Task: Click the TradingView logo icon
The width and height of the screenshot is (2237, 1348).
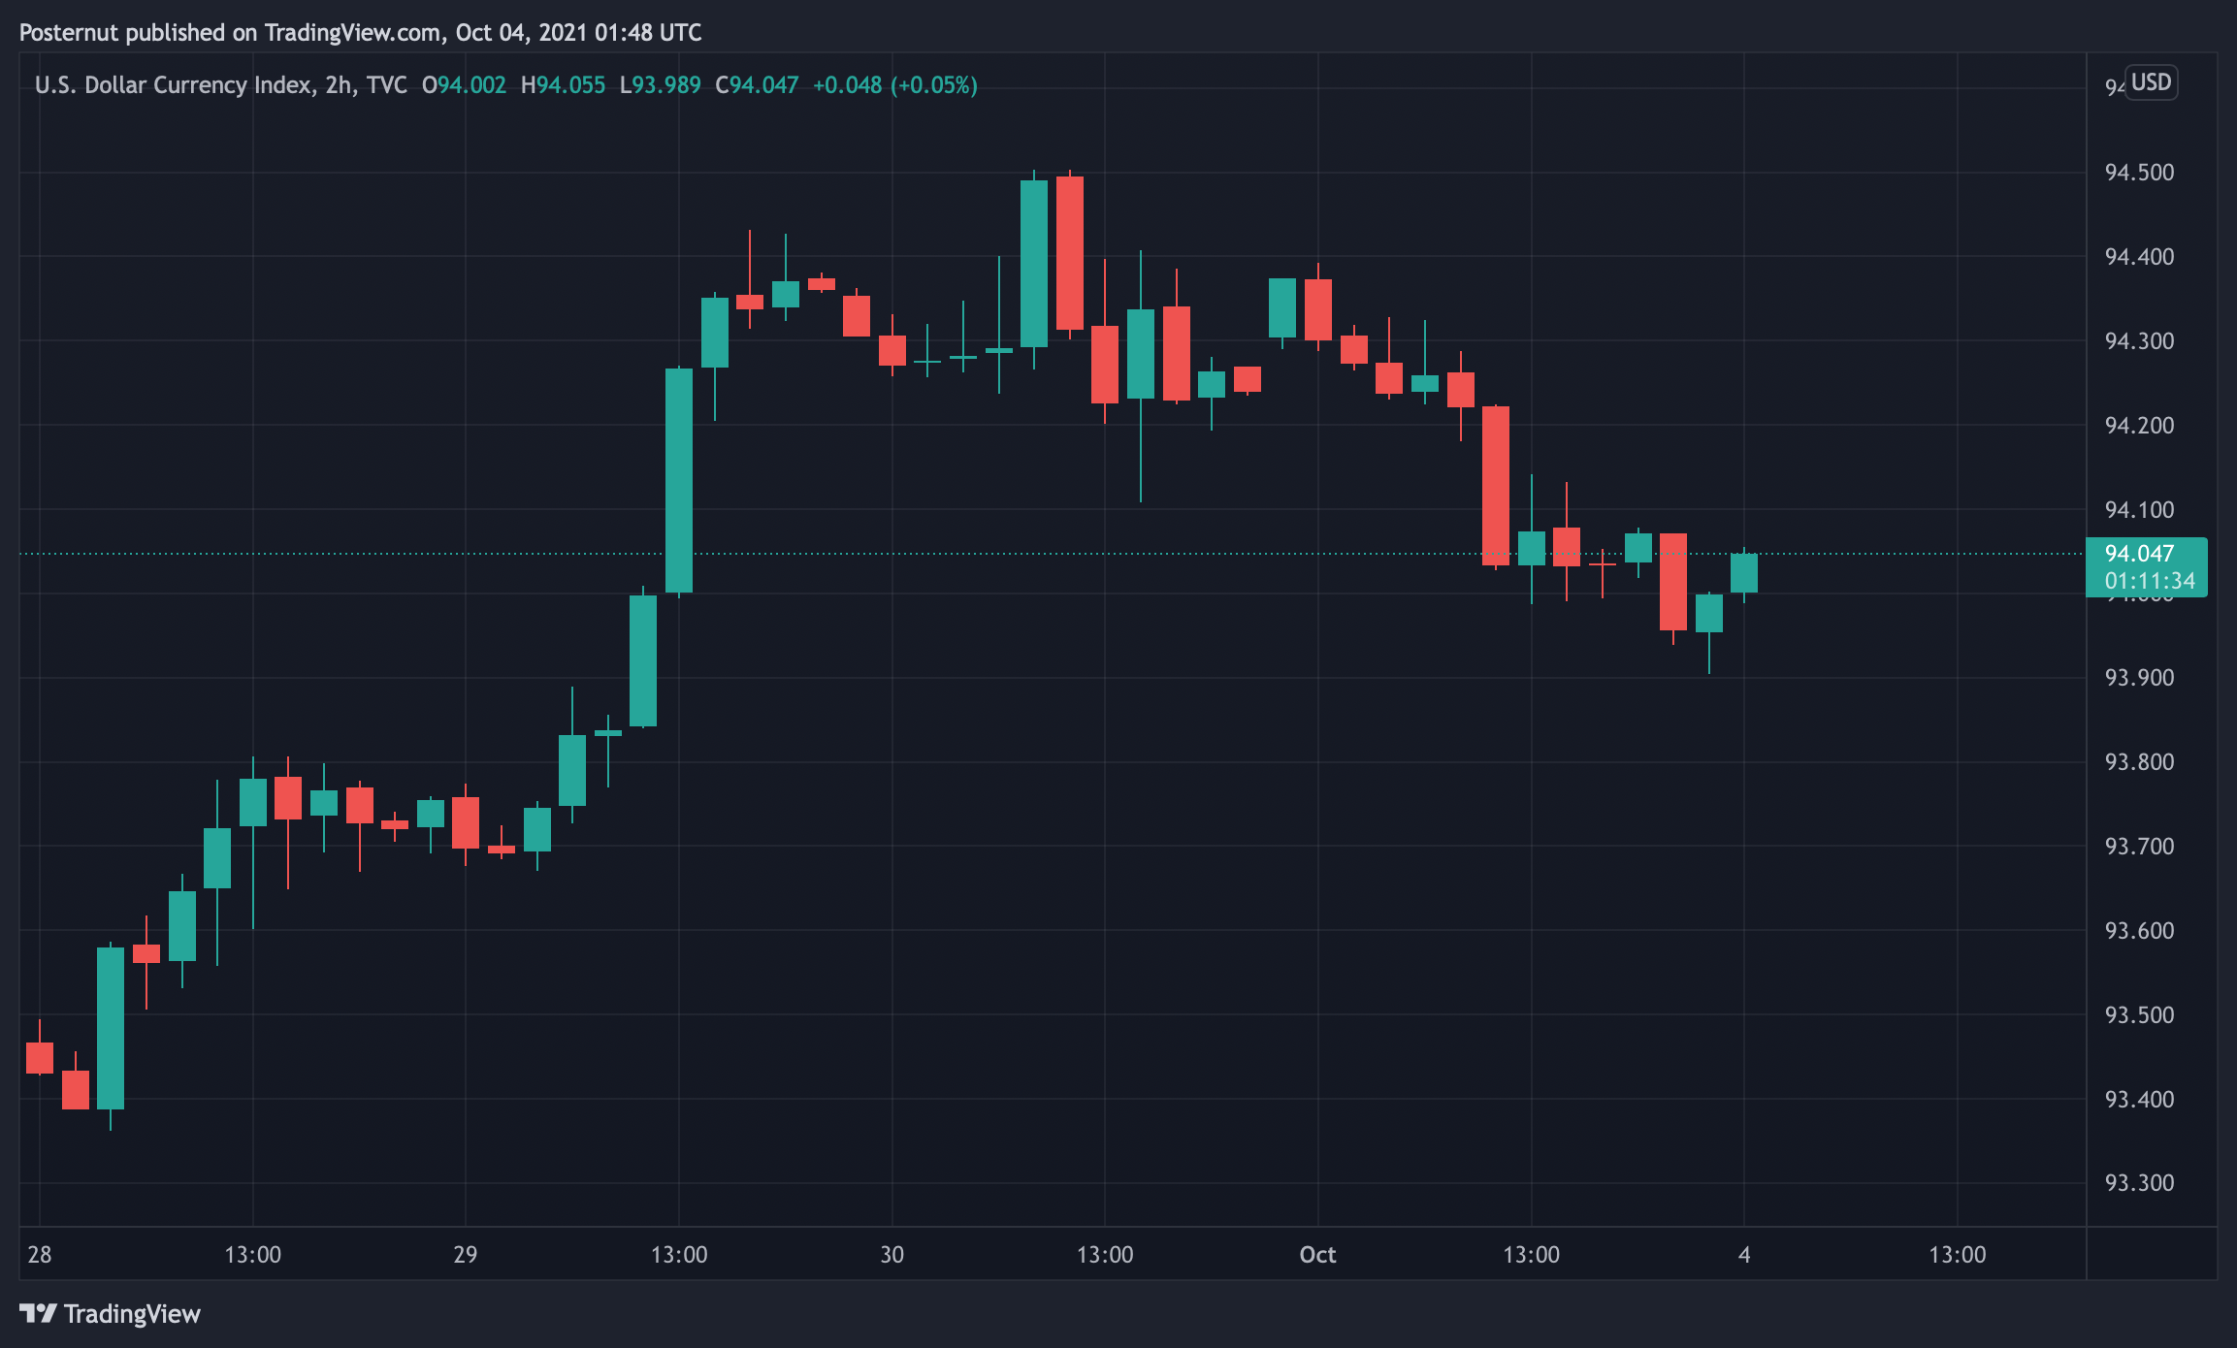Action: point(38,1313)
